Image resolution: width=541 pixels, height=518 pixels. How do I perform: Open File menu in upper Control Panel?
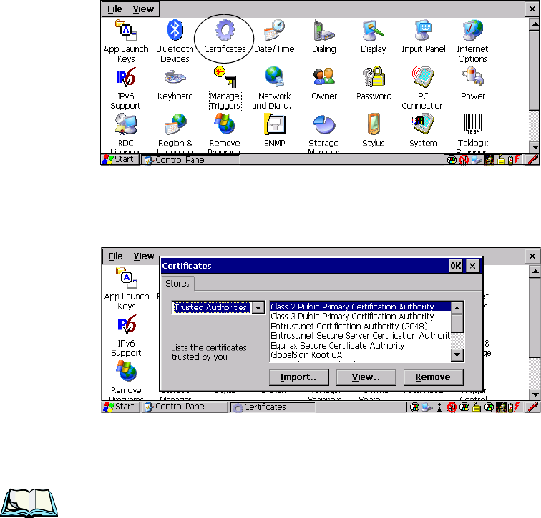coord(114,9)
